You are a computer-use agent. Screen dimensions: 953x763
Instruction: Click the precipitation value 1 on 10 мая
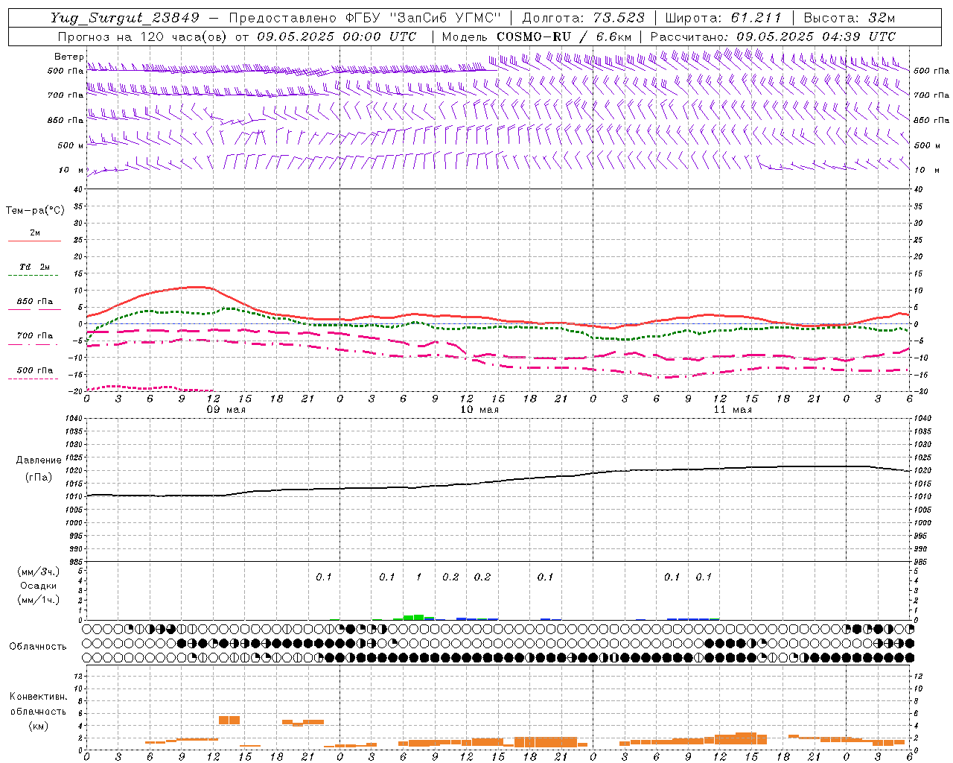pos(418,577)
